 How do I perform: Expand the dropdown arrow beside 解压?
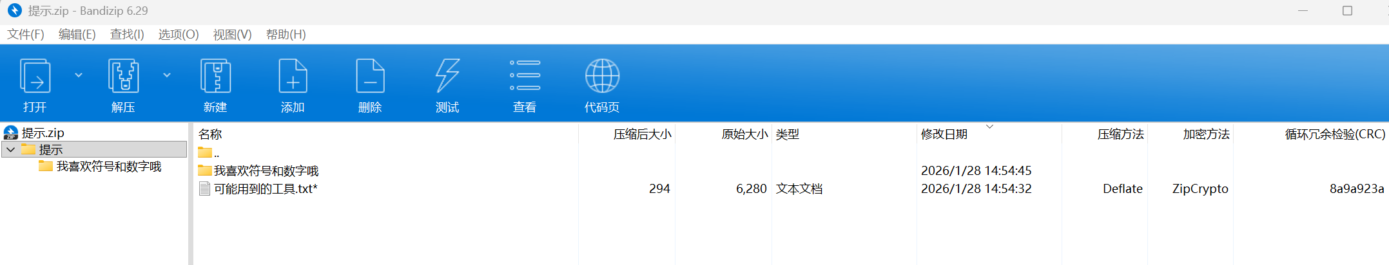tap(167, 75)
